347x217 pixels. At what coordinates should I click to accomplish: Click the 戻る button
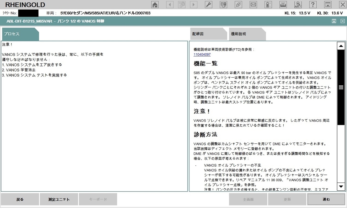point(20,199)
